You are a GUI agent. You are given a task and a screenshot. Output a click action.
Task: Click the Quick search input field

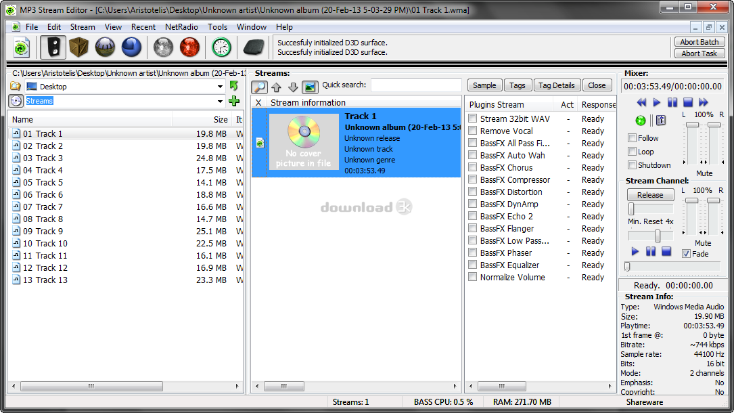point(415,85)
